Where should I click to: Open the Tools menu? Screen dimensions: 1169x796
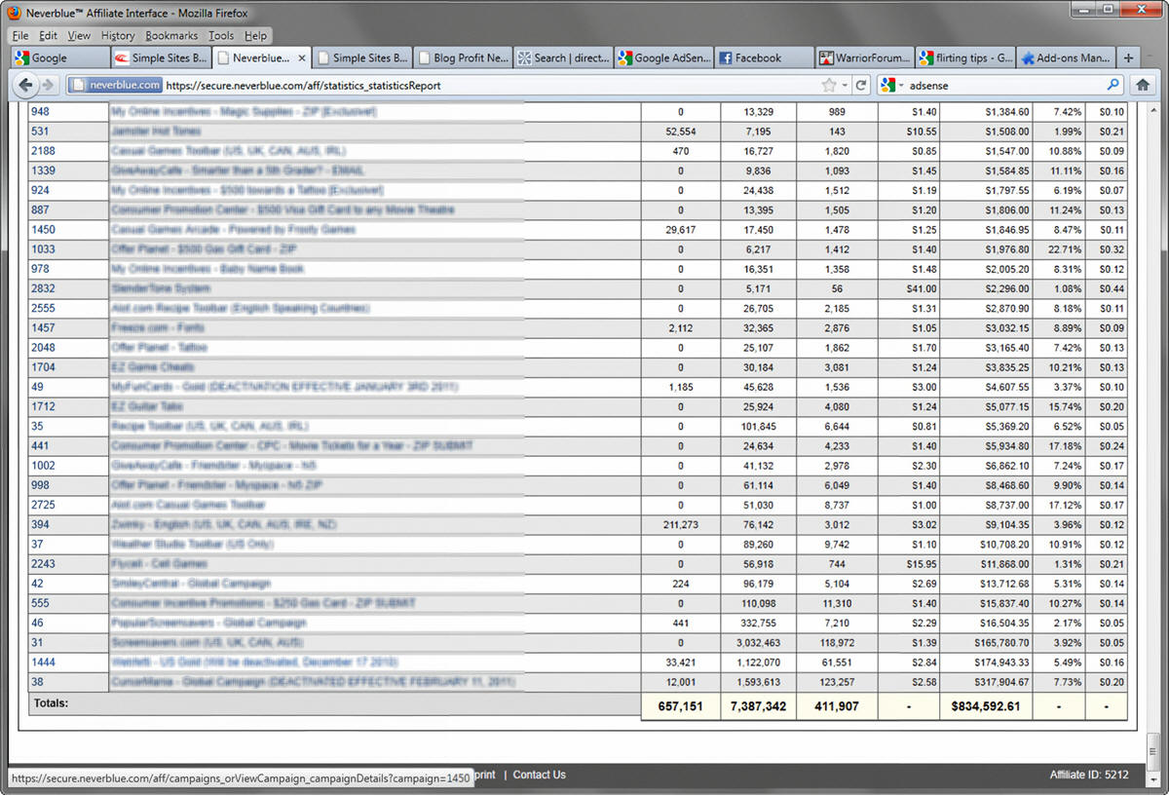(221, 35)
